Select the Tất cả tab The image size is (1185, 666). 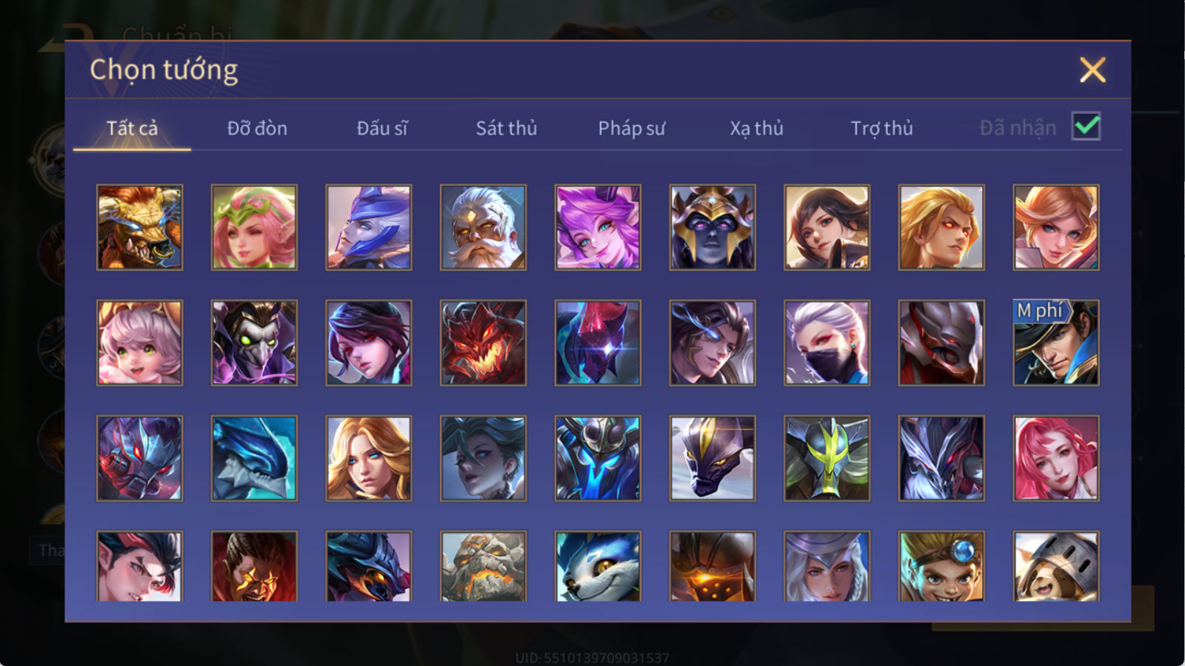[132, 128]
